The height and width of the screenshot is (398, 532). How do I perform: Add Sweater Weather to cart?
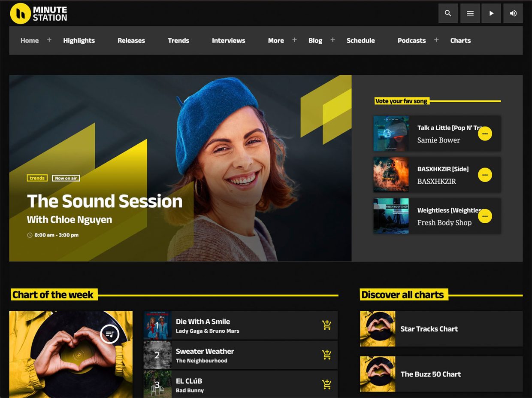point(327,355)
